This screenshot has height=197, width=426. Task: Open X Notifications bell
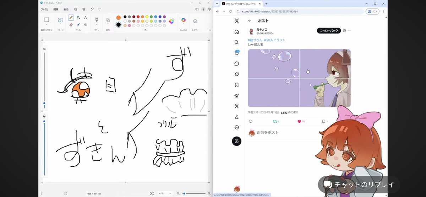click(237, 53)
